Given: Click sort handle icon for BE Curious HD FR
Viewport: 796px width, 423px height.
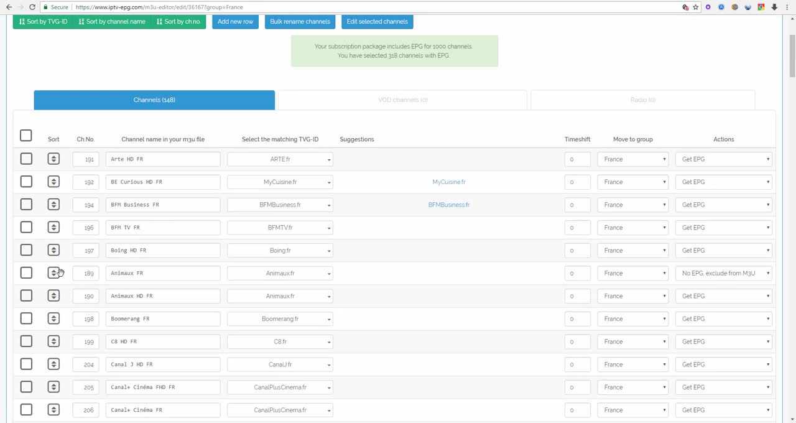Looking at the screenshot, I should (53, 182).
